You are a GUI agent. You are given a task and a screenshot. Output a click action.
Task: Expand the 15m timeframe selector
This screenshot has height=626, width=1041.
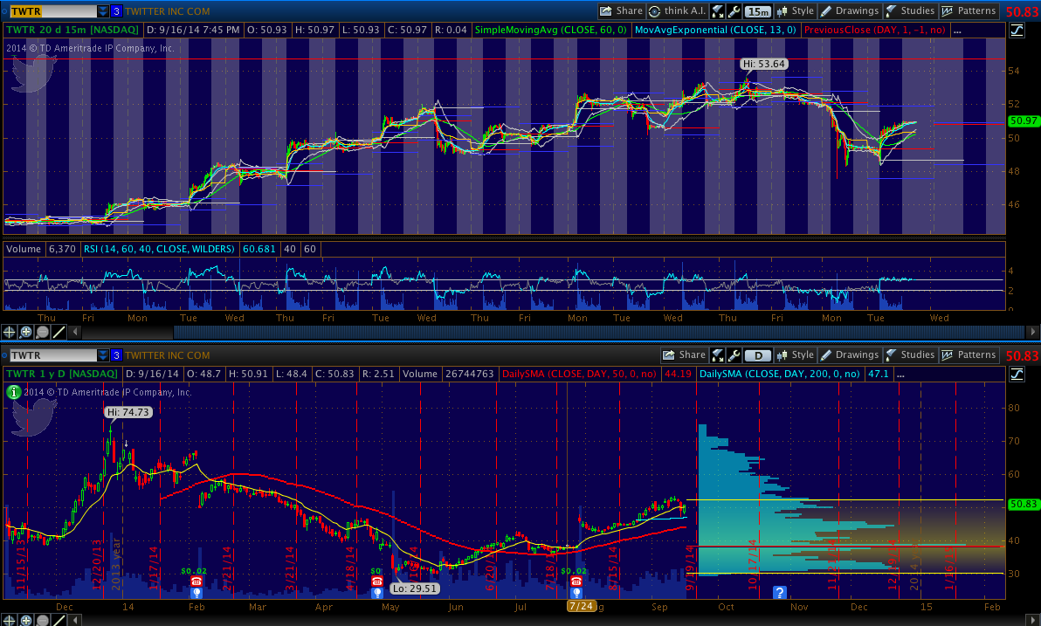tap(758, 11)
